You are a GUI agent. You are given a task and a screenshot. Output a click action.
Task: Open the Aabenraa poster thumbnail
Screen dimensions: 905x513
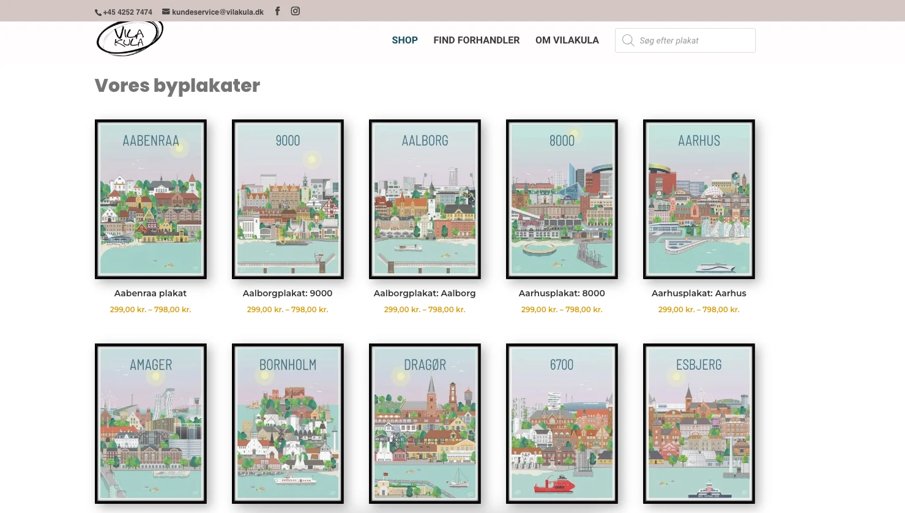pos(151,199)
